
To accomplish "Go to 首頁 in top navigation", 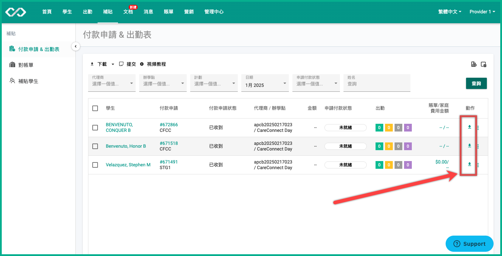I will tap(47, 12).
